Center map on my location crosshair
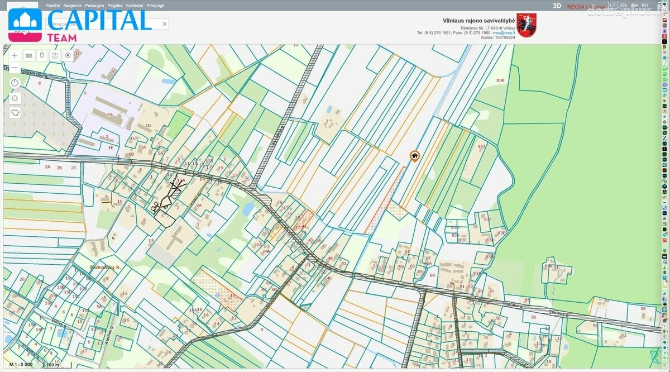 click(15, 98)
